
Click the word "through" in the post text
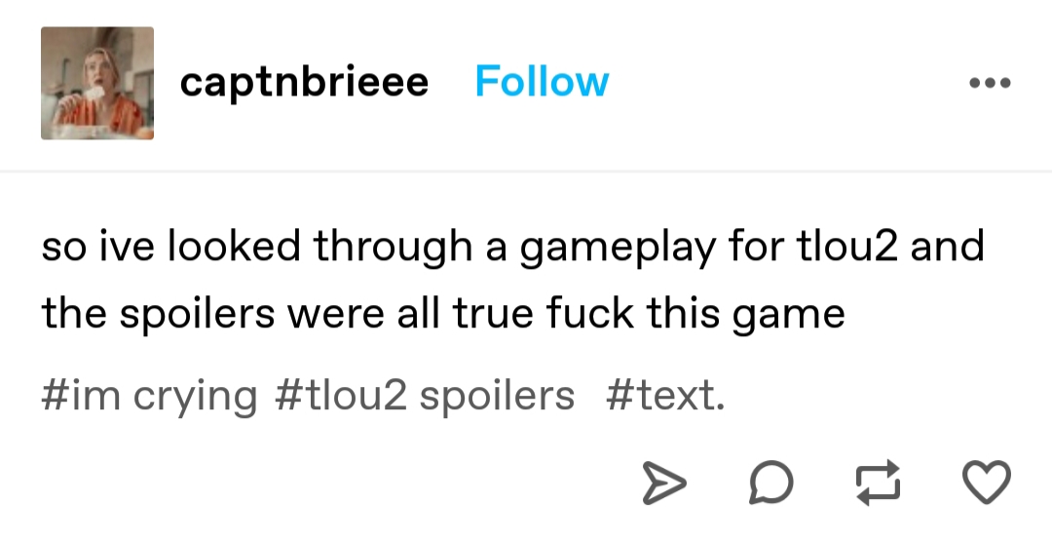click(394, 247)
